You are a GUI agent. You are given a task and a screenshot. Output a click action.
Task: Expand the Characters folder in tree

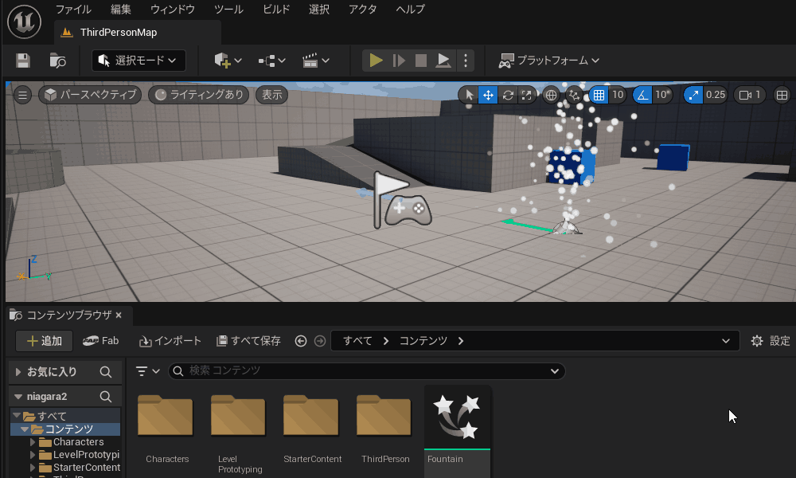point(33,442)
